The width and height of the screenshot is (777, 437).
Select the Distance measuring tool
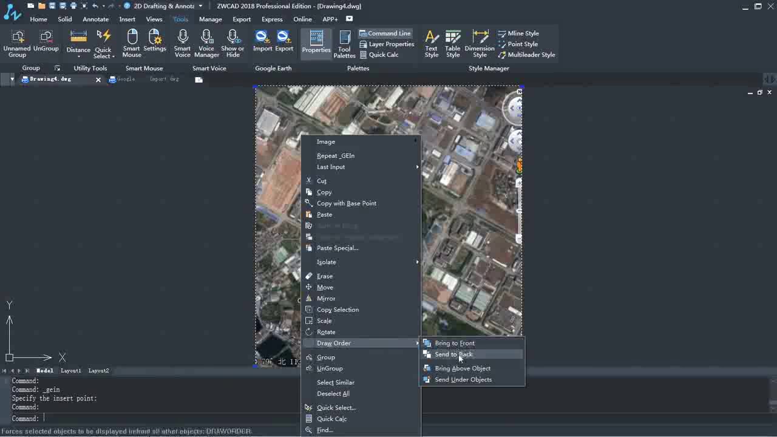tap(78, 42)
